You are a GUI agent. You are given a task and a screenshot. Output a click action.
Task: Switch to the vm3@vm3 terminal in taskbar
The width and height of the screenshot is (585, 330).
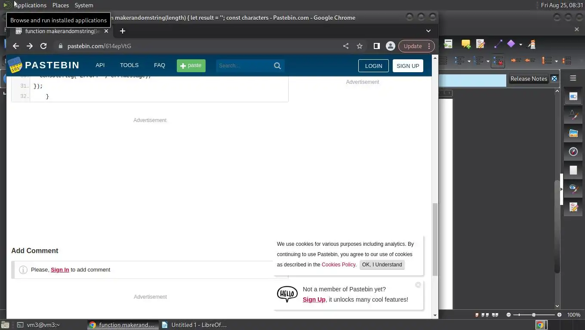pos(43,325)
